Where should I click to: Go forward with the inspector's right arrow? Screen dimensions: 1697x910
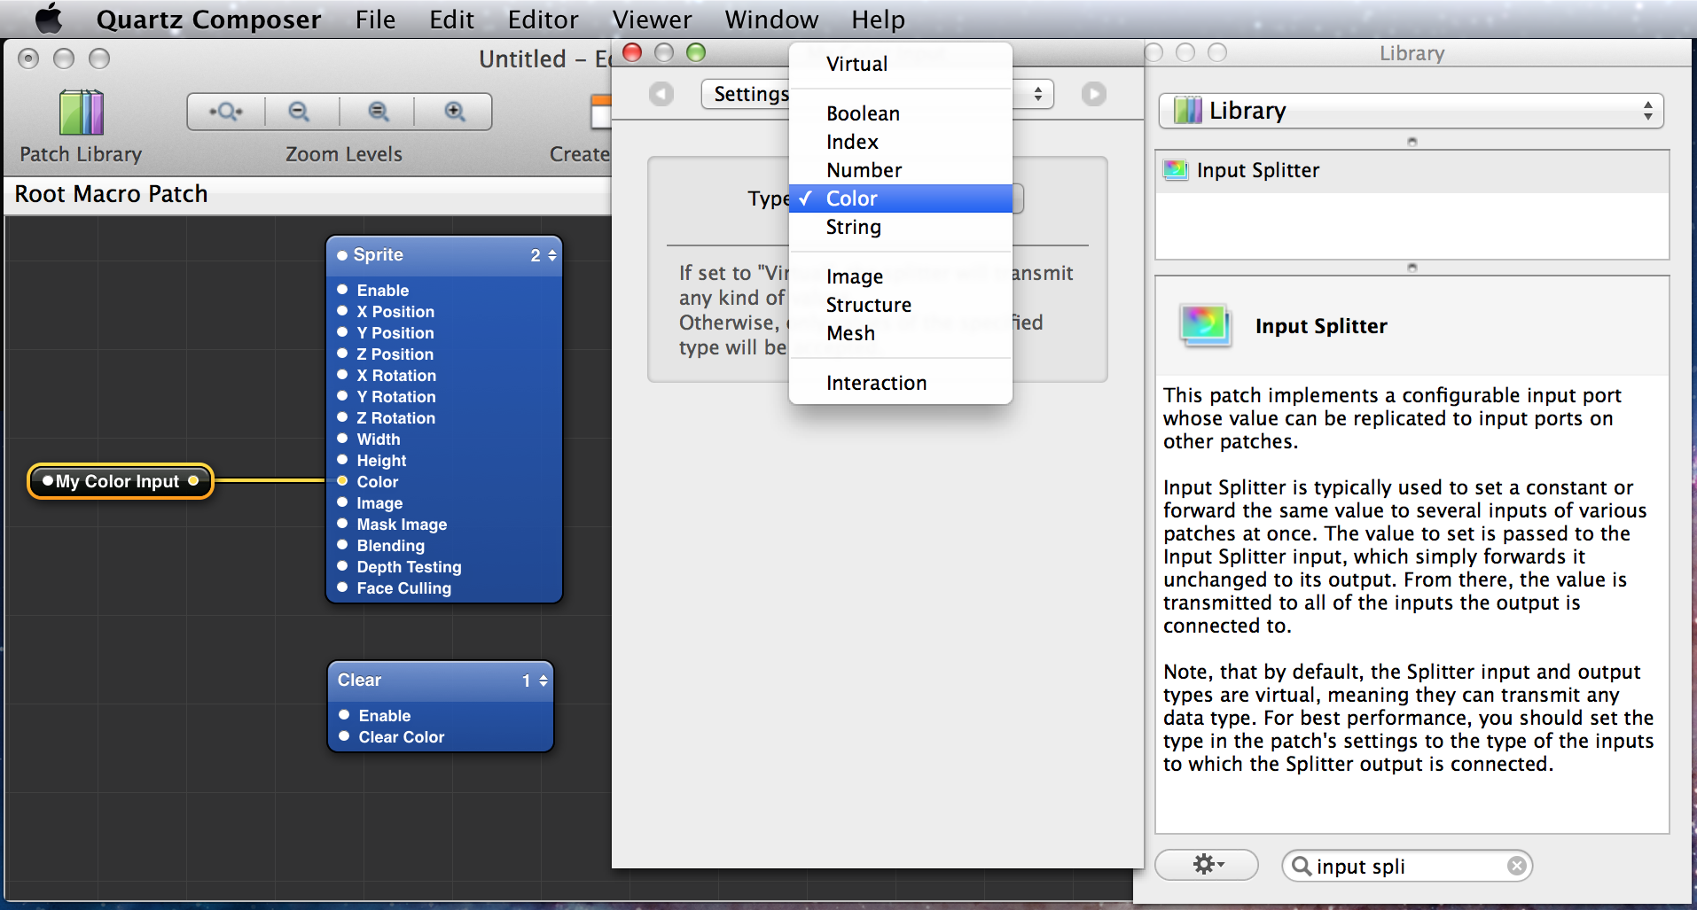1094,94
